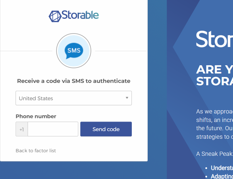
Task: Click the paragraph starting As we approach
Action: 214,112
